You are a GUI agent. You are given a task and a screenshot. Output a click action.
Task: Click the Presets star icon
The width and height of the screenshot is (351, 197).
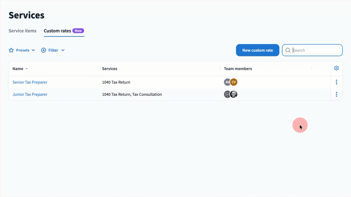tap(11, 50)
